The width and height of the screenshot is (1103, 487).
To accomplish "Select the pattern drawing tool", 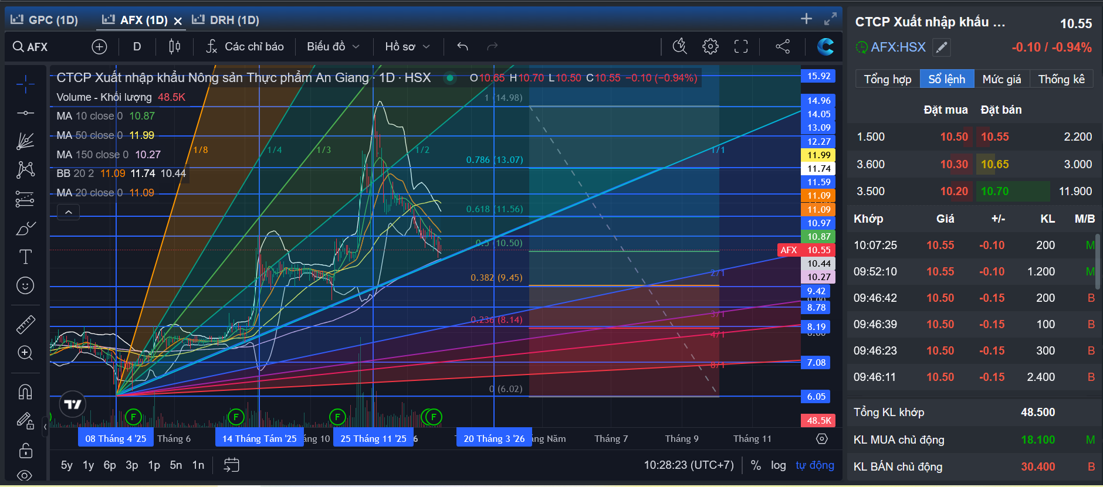I will click(25, 170).
